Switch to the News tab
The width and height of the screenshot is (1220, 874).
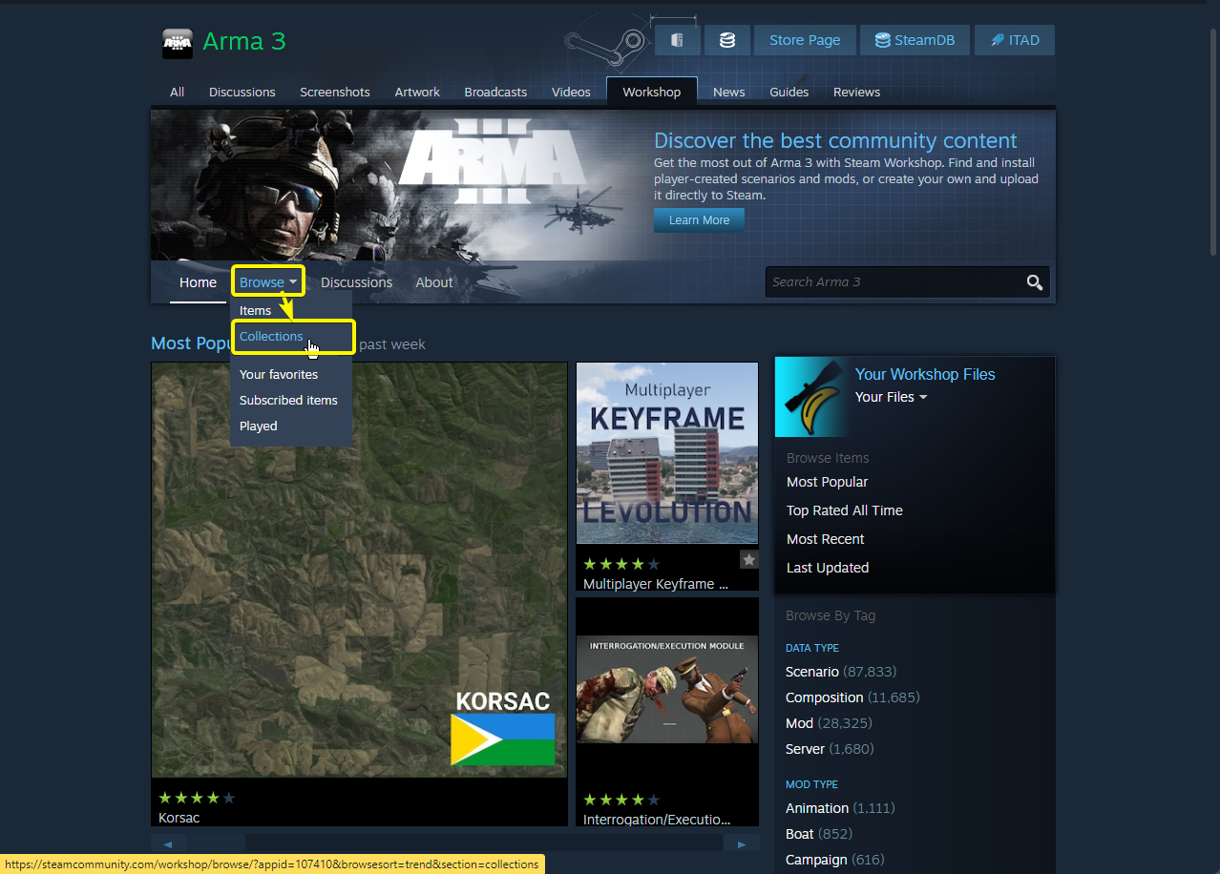(x=728, y=92)
